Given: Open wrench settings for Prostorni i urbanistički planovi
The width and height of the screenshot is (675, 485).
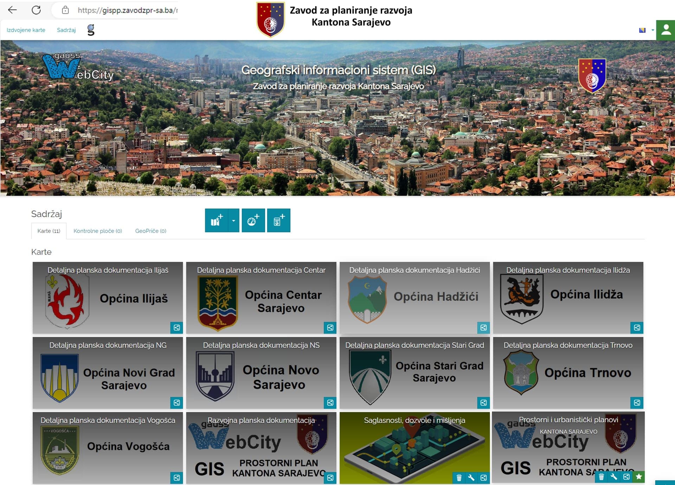Looking at the screenshot, I should click(614, 477).
